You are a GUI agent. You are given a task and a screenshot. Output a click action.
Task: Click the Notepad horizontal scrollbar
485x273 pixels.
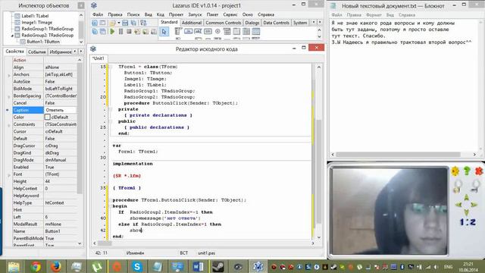point(403,154)
